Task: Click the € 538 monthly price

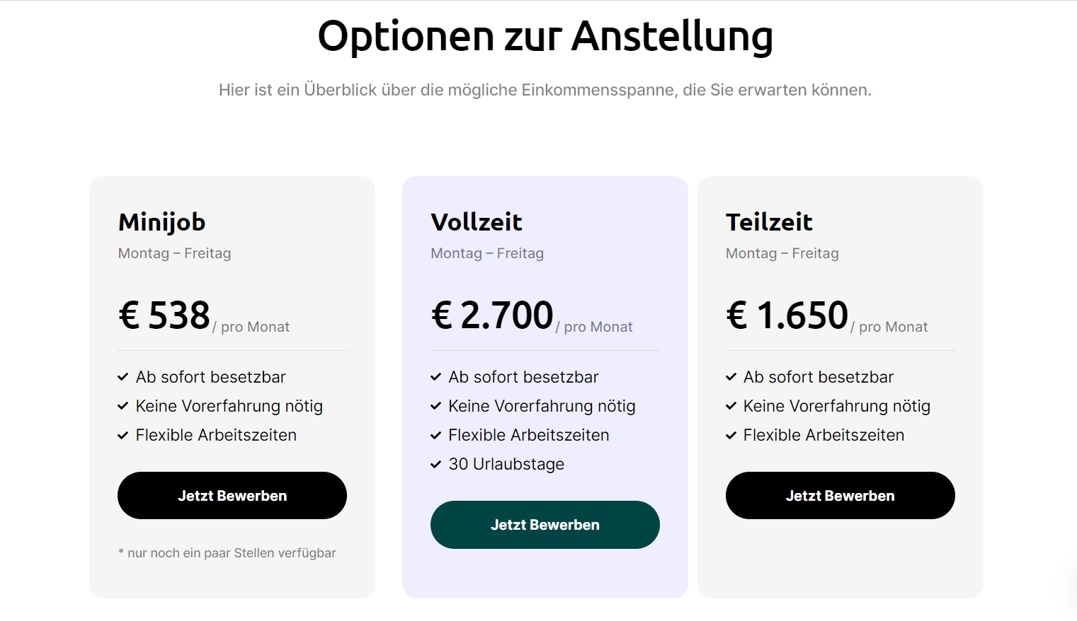Action: (x=164, y=315)
